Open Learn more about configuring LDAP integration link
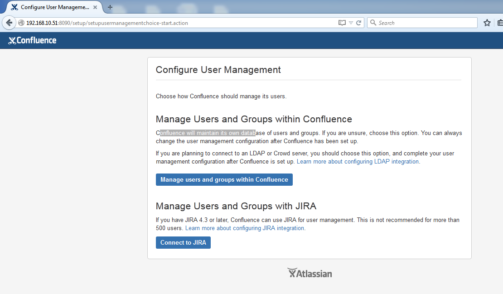This screenshot has width=503, height=294. (358, 162)
